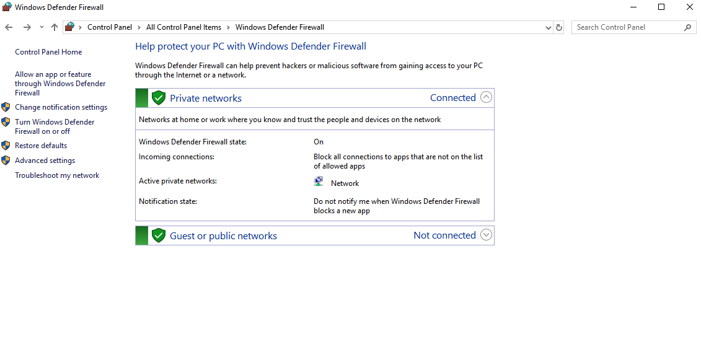
Task: Collapse the Private networks section chevron
Action: point(486,97)
